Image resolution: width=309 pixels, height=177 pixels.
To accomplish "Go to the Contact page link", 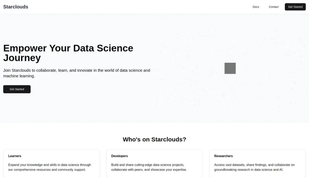I will click(x=273, y=7).
